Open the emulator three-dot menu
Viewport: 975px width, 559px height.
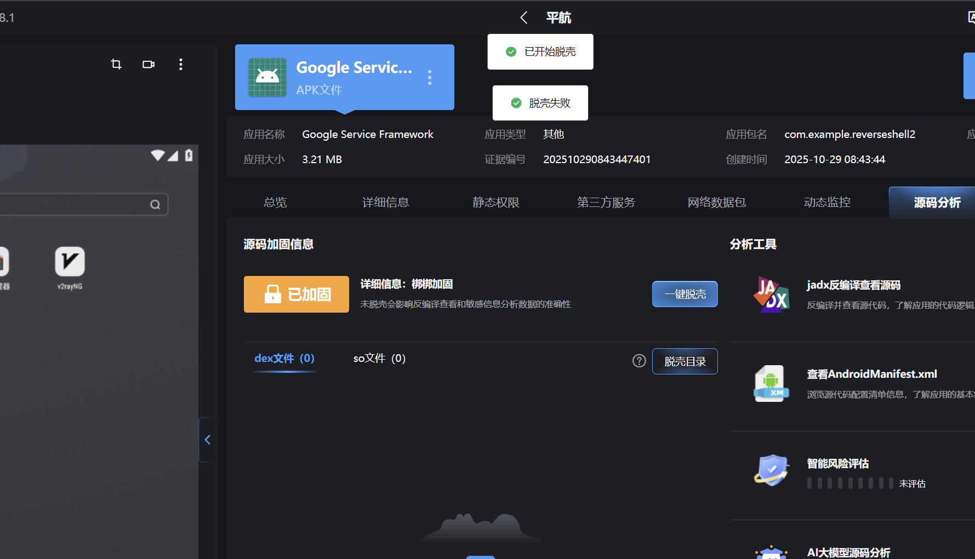(x=181, y=65)
